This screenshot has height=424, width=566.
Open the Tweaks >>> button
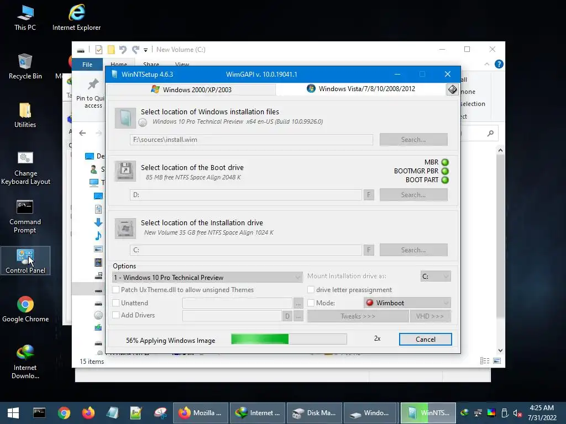tap(358, 316)
